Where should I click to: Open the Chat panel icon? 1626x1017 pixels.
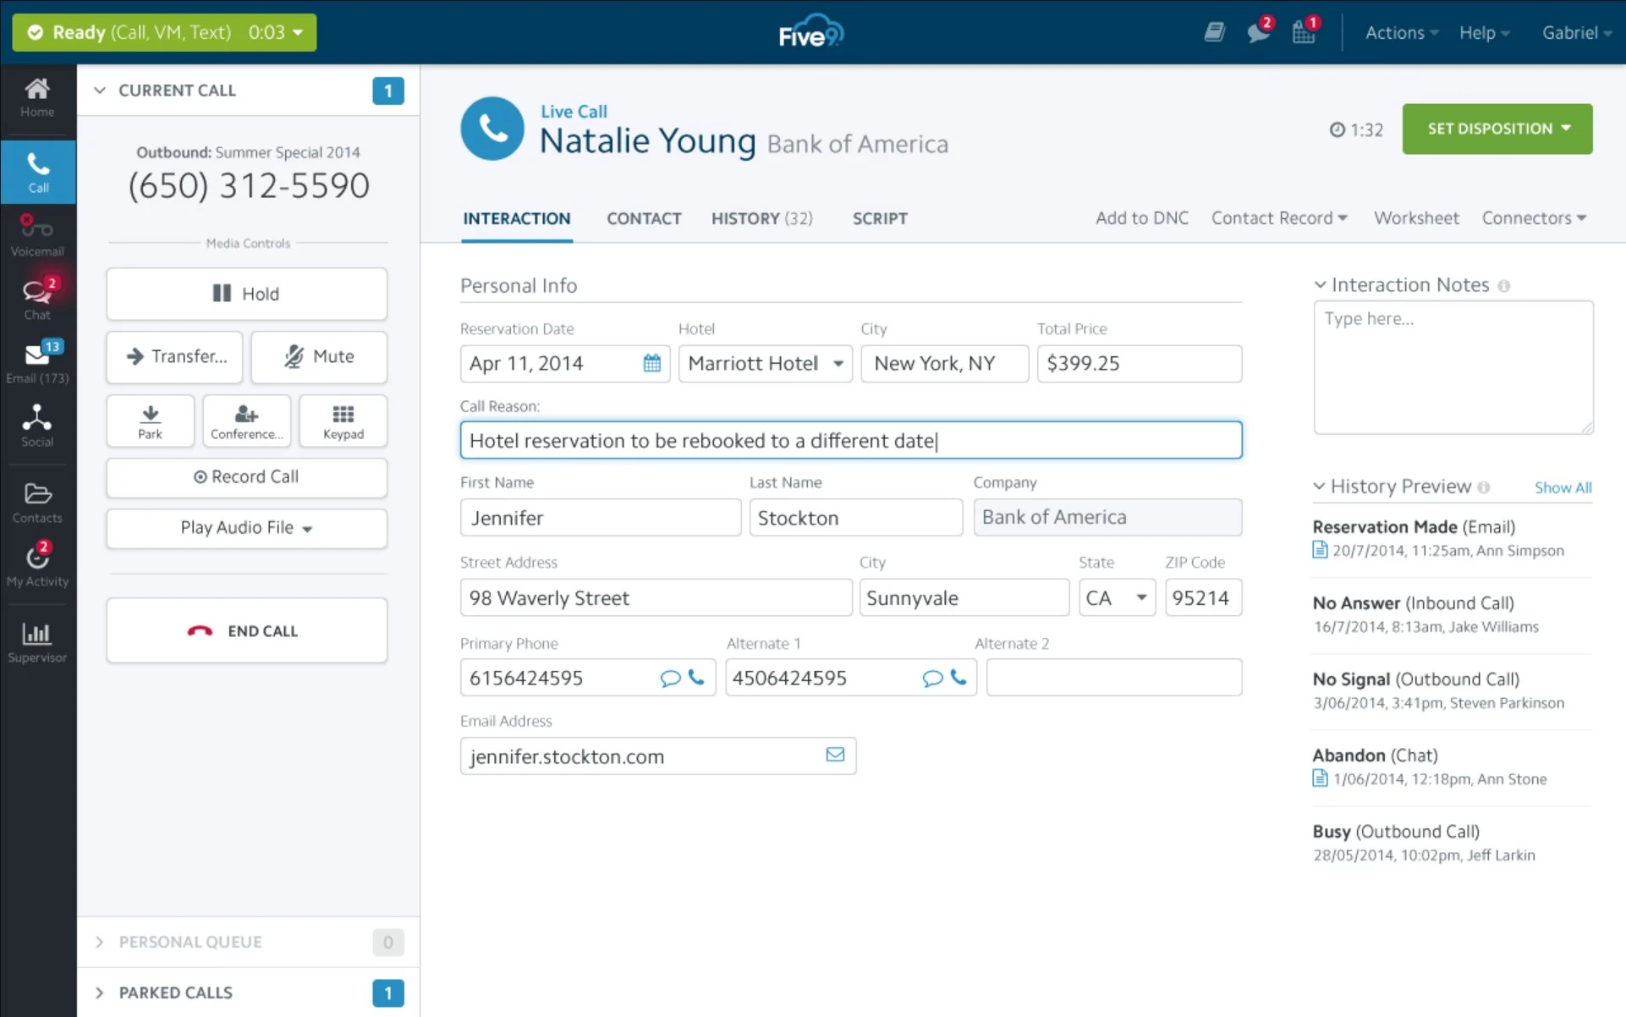point(36,296)
